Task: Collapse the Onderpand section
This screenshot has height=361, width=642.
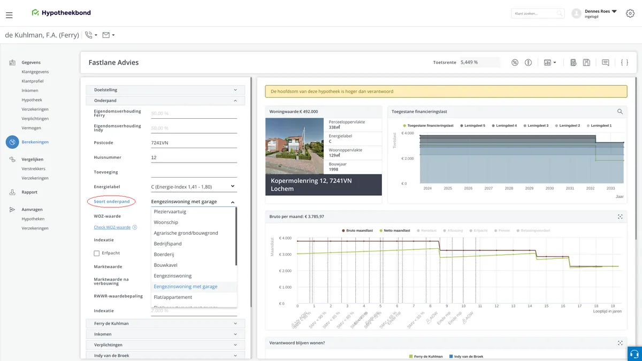Action: tap(165, 101)
